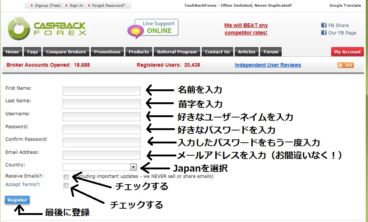Viewport: 368px width, 222px height.
Task: Open Compare Brokers in the navigation bar
Action: [66, 52]
